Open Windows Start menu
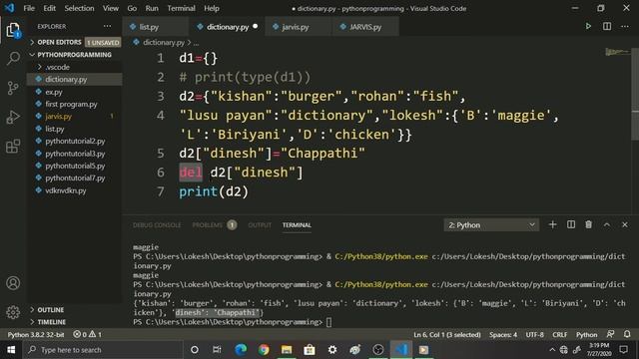This screenshot has height=359, width=639. pyautogui.click(x=11, y=350)
